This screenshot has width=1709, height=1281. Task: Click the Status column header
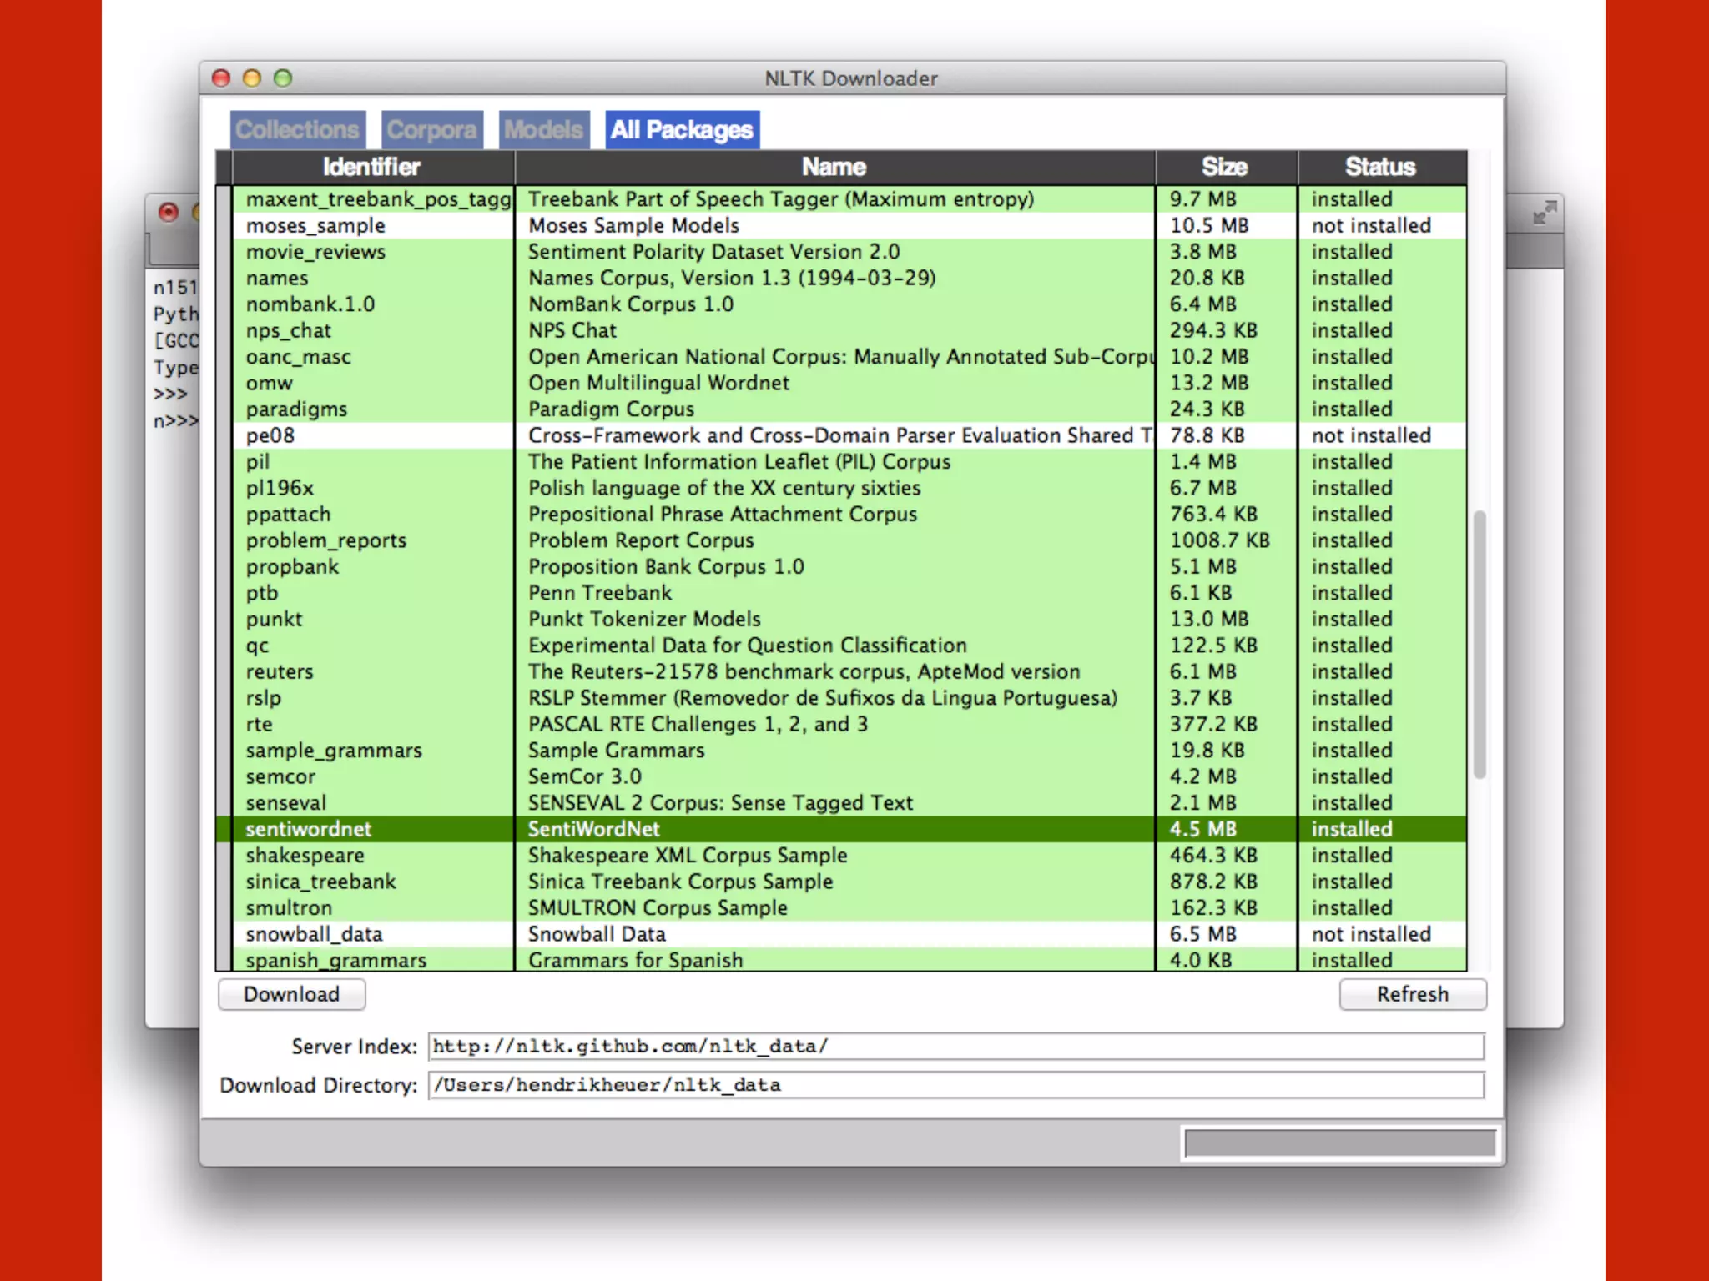coord(1380,168)
